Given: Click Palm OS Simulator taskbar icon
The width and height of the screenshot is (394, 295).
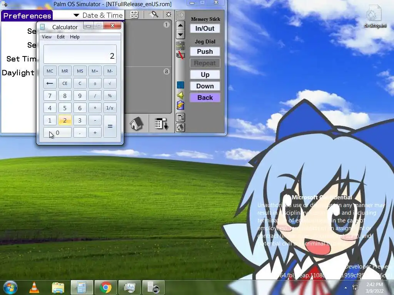Looking at the screenshot, I should tap(153, 287).
